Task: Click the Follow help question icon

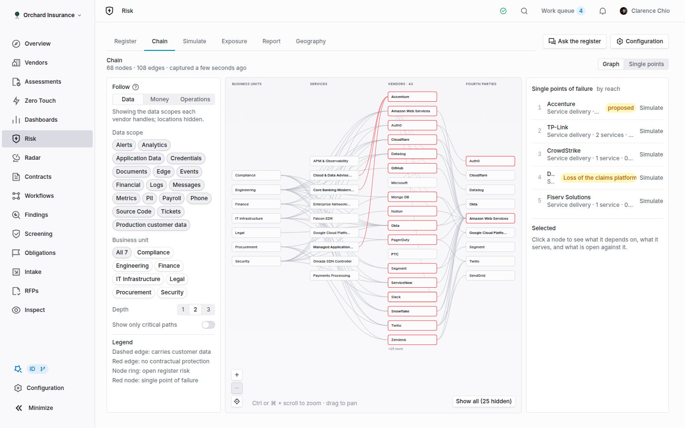Action: (136, 87)
